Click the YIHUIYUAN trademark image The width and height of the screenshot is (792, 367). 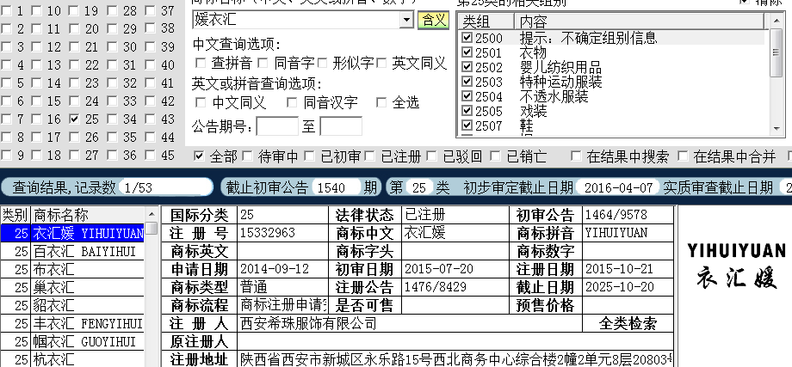739,265
